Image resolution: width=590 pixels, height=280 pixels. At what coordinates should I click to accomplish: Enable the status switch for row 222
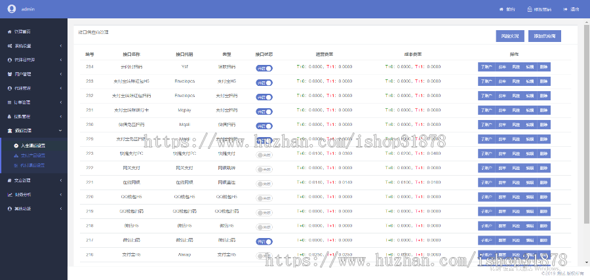pos(264,169)
